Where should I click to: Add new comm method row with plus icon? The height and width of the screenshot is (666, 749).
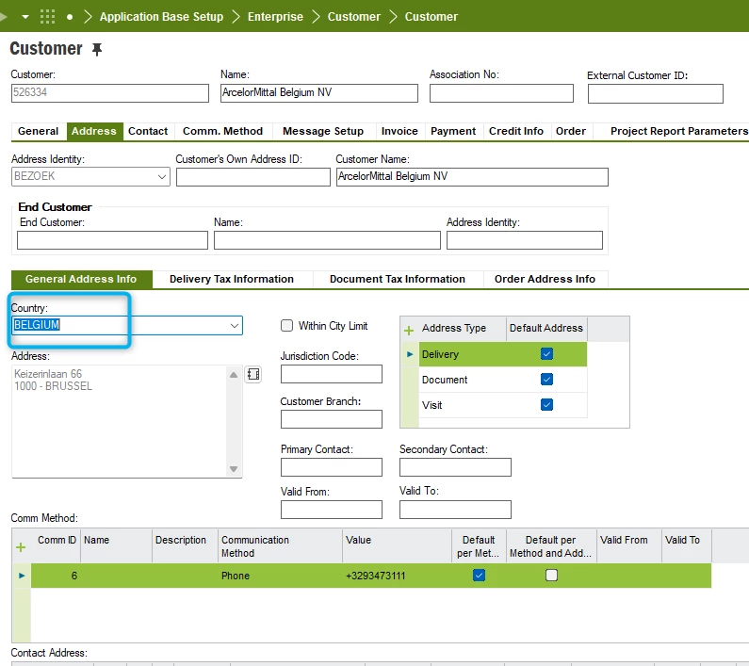tap(21, 547)
